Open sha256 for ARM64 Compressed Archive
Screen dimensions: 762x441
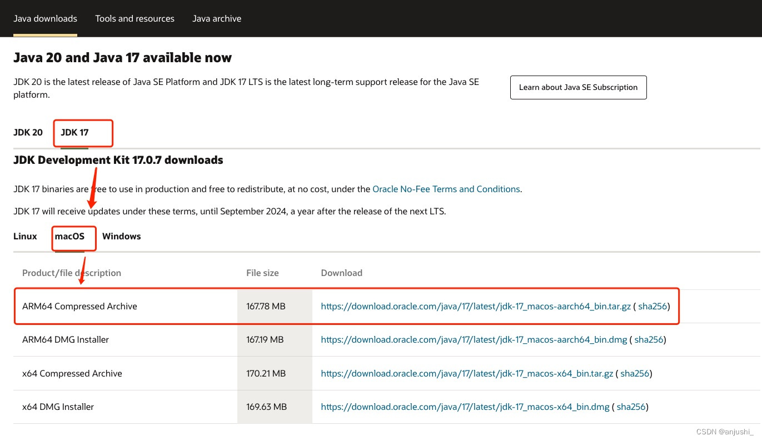pos(653,306)
